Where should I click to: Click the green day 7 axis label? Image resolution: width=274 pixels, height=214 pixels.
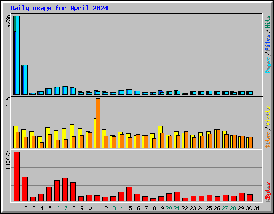[x=66, y=208]
